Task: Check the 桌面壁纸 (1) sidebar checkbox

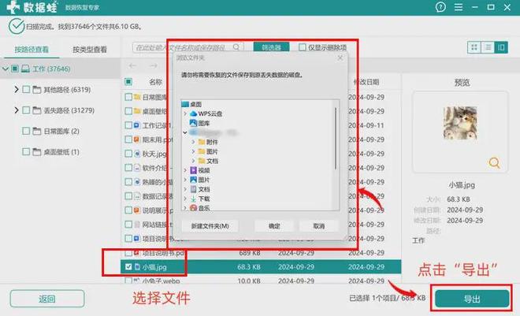Action: point(26,152)
